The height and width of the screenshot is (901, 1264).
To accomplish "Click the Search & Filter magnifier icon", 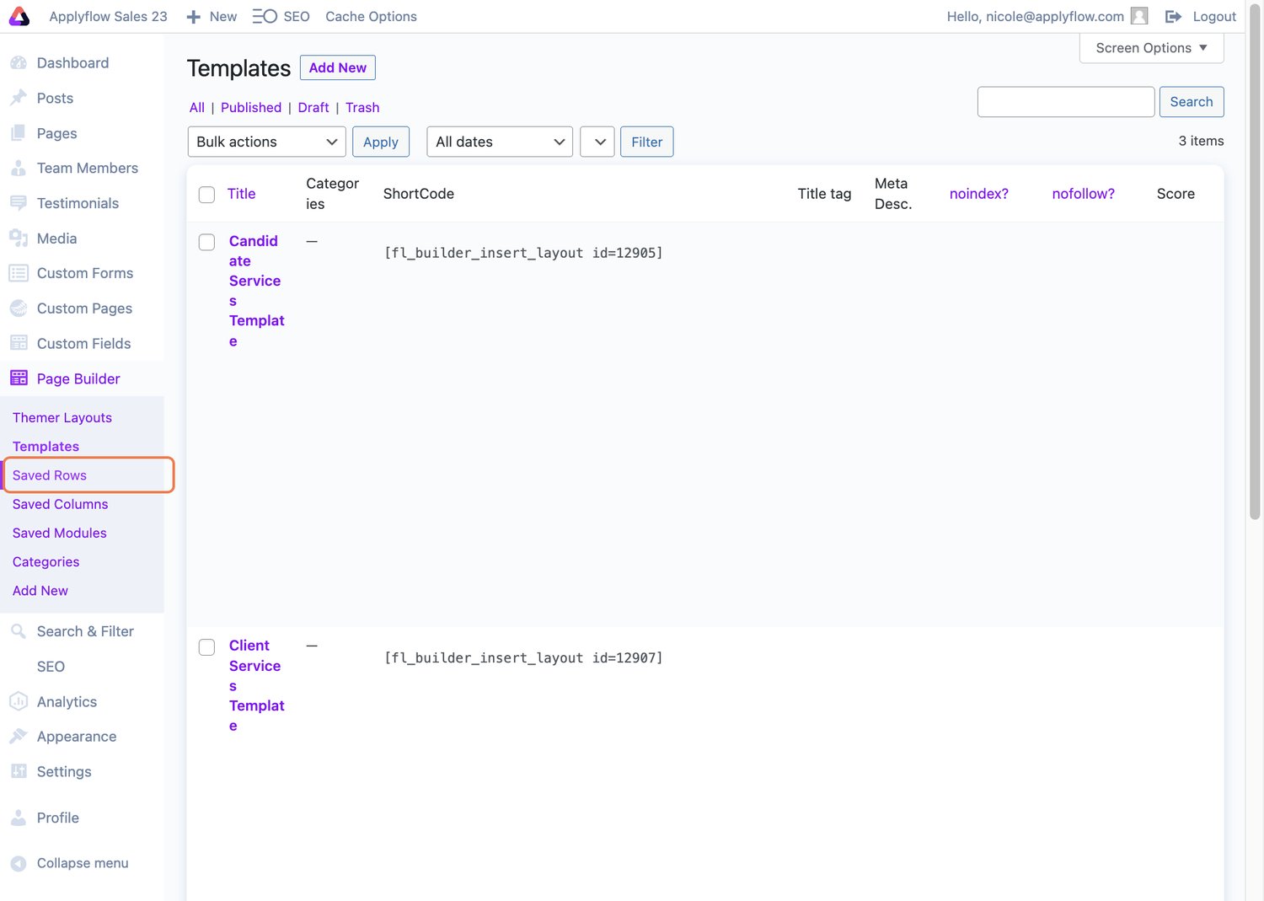I will [x=19, y=631].
